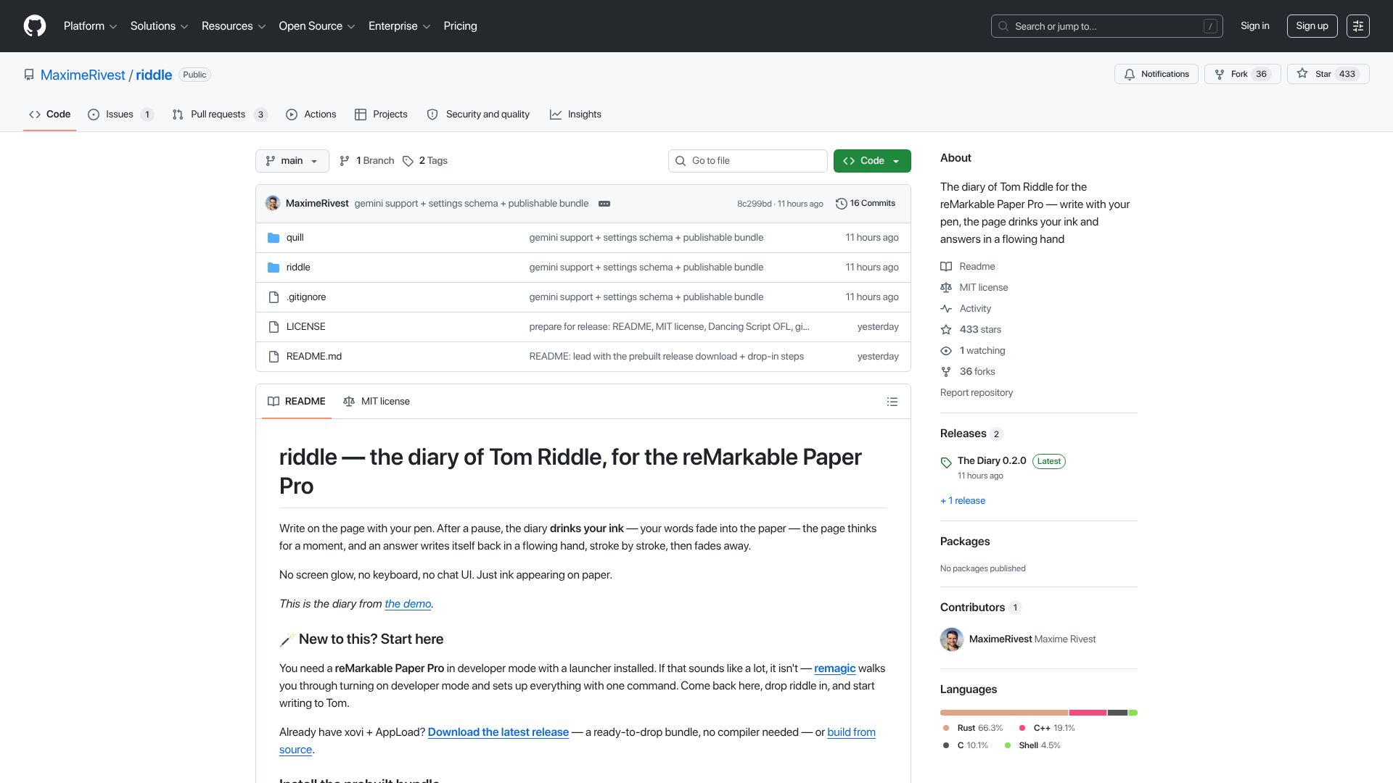
Task: Show the 1 watching list
Action: coord(973,351)
